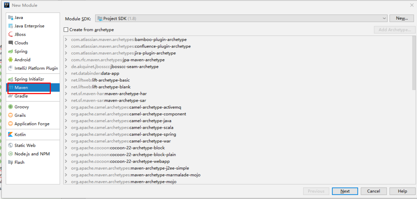Click the Clouds icon
Image resolution: width=417 pixels, height=199 pixels.
click(x=11, y=43)
